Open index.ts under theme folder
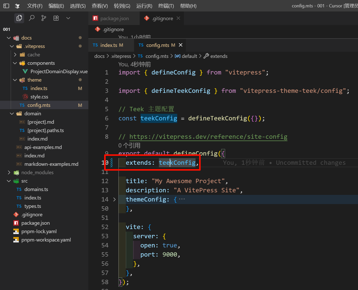 tap(39, 88)
